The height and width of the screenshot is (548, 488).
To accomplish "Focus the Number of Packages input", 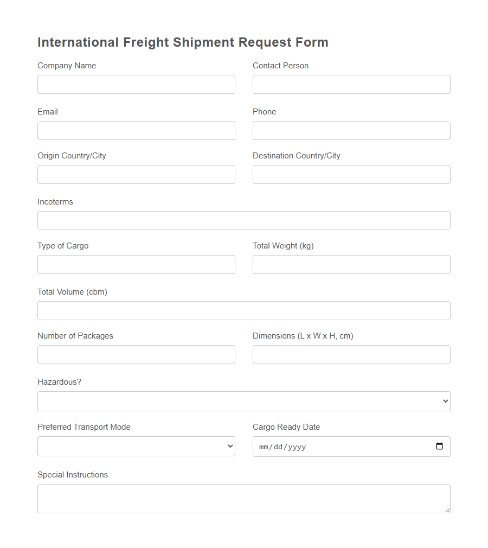I will pyautogui.click(x=136, y=354).
